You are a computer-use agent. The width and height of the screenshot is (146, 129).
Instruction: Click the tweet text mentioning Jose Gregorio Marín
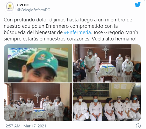(71, 29)
